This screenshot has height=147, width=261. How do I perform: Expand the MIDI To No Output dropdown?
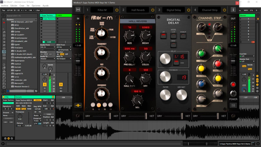click(x=64, y=59)
